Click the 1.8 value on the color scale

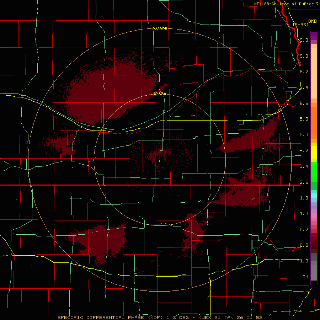click(304, 198)
